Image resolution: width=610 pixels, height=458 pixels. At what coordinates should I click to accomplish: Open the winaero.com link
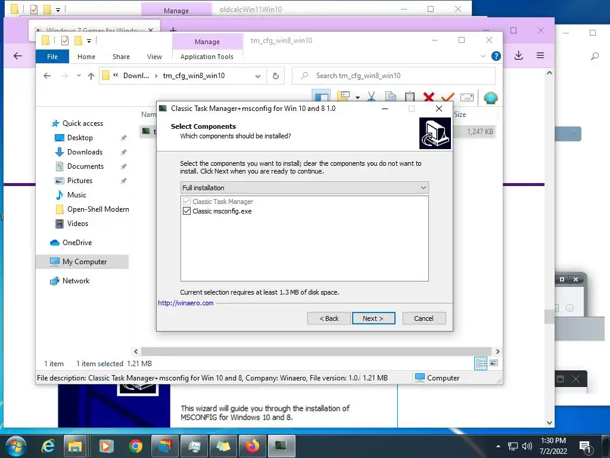(x=186, y=303)
